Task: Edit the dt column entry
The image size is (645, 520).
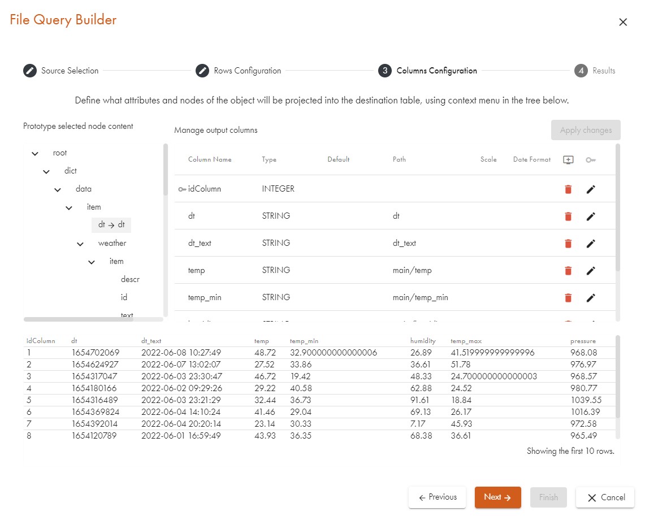Action: (x=591, y=216)
